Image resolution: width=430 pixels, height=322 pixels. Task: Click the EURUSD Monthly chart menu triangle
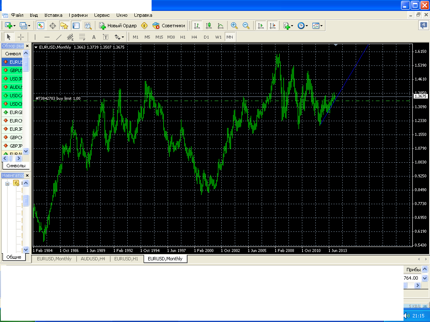click(x=36, y=47)
